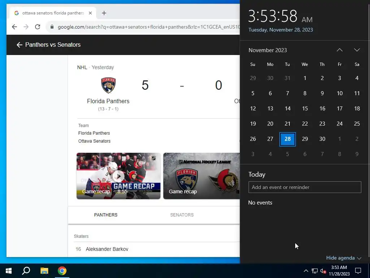
Task: Click Florida Panthers in the Team list
Action: 94,133
